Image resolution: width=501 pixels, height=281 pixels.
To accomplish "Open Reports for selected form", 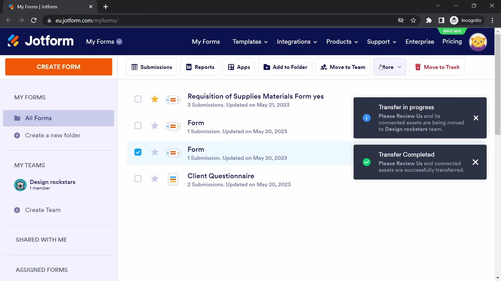I will (x=200, y=67).
